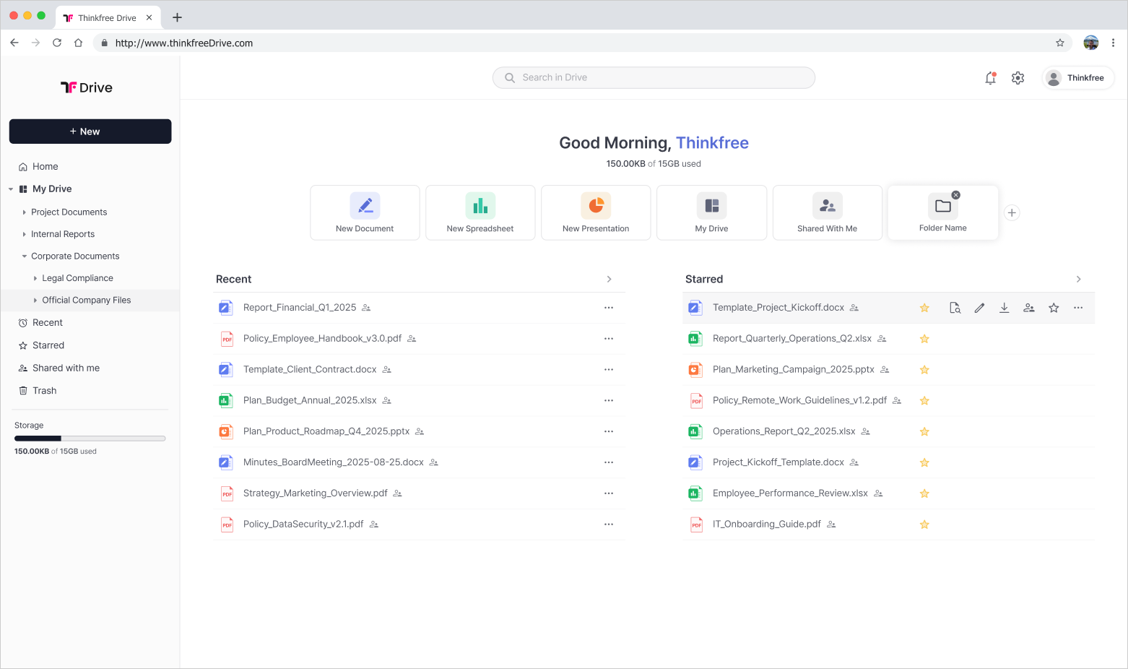Share Template_Project_Kickoff.docx using the people icon

click(x=1029, y=308)
